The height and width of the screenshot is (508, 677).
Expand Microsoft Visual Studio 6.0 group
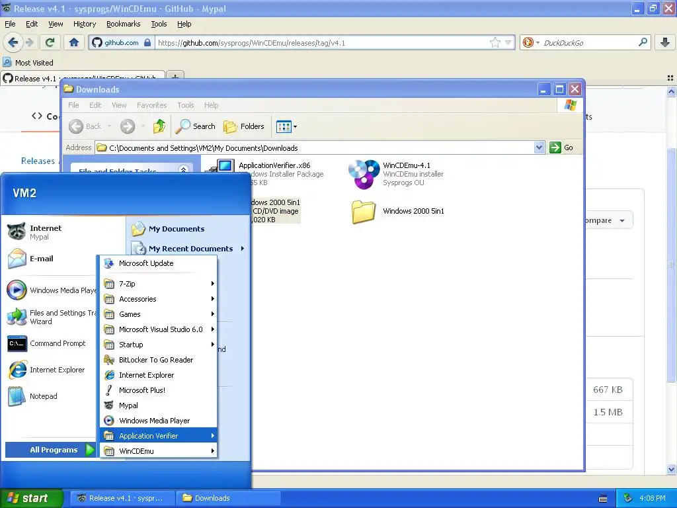(x=158, y=329)
